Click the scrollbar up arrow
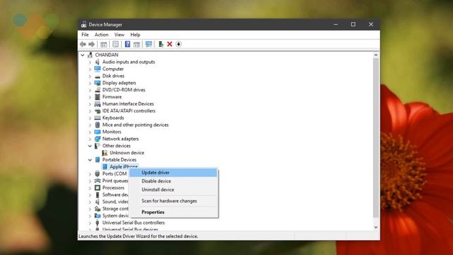Viewport: 453px width, 255px height. click(376, 55)
